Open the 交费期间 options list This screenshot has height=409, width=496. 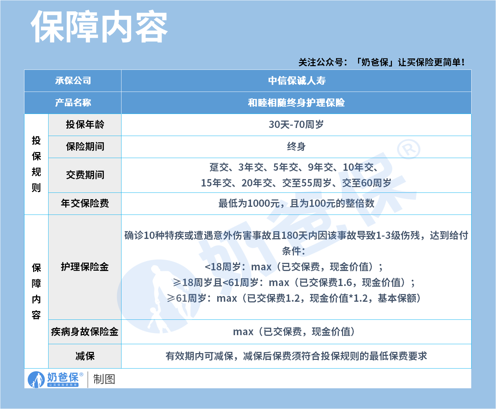[x=85, y=175]
